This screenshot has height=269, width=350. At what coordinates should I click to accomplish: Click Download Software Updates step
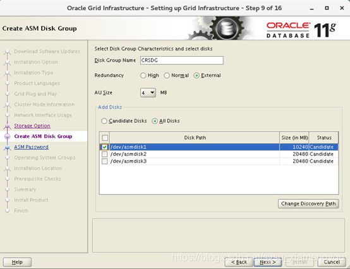pos(47,52)
